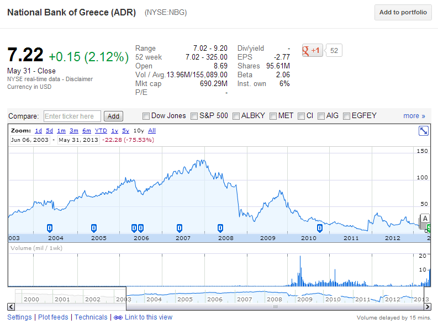Click the 'Volume (mil / 1wk)' label
Image resolution: width=438 pixels, height=330 pixels.
36,248
